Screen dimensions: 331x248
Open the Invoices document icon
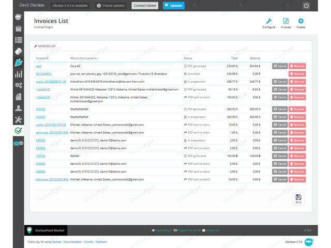[x=285, y=23]
